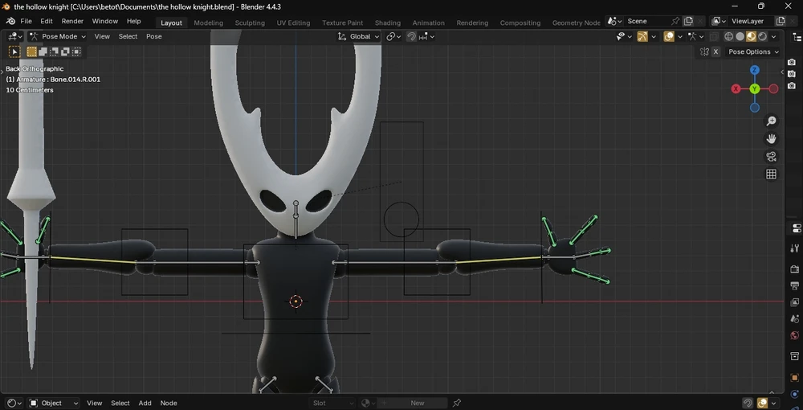The image size is (803, 410).
Task: Switch to the Sculpting workspace tab
Action: coord(250,23)
